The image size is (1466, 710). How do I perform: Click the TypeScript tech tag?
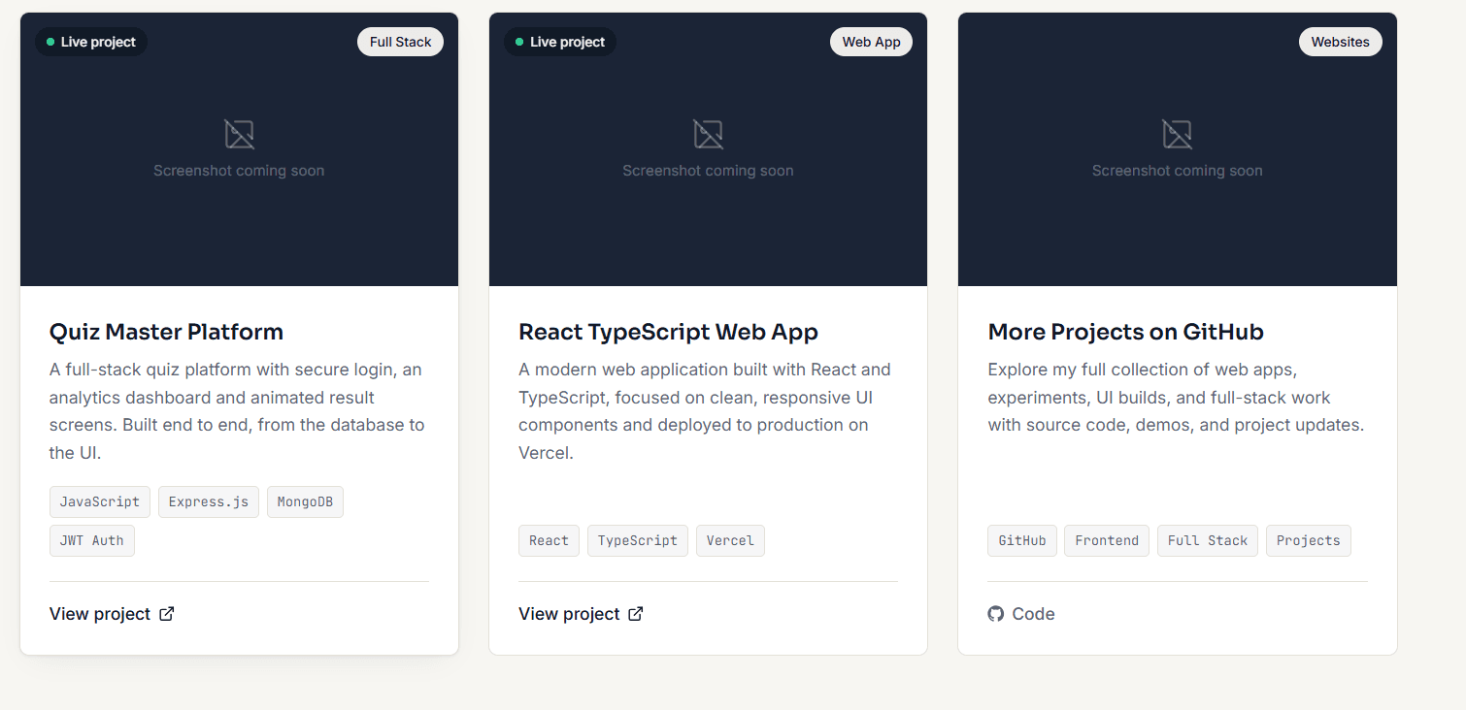click(x=638, y=540)
